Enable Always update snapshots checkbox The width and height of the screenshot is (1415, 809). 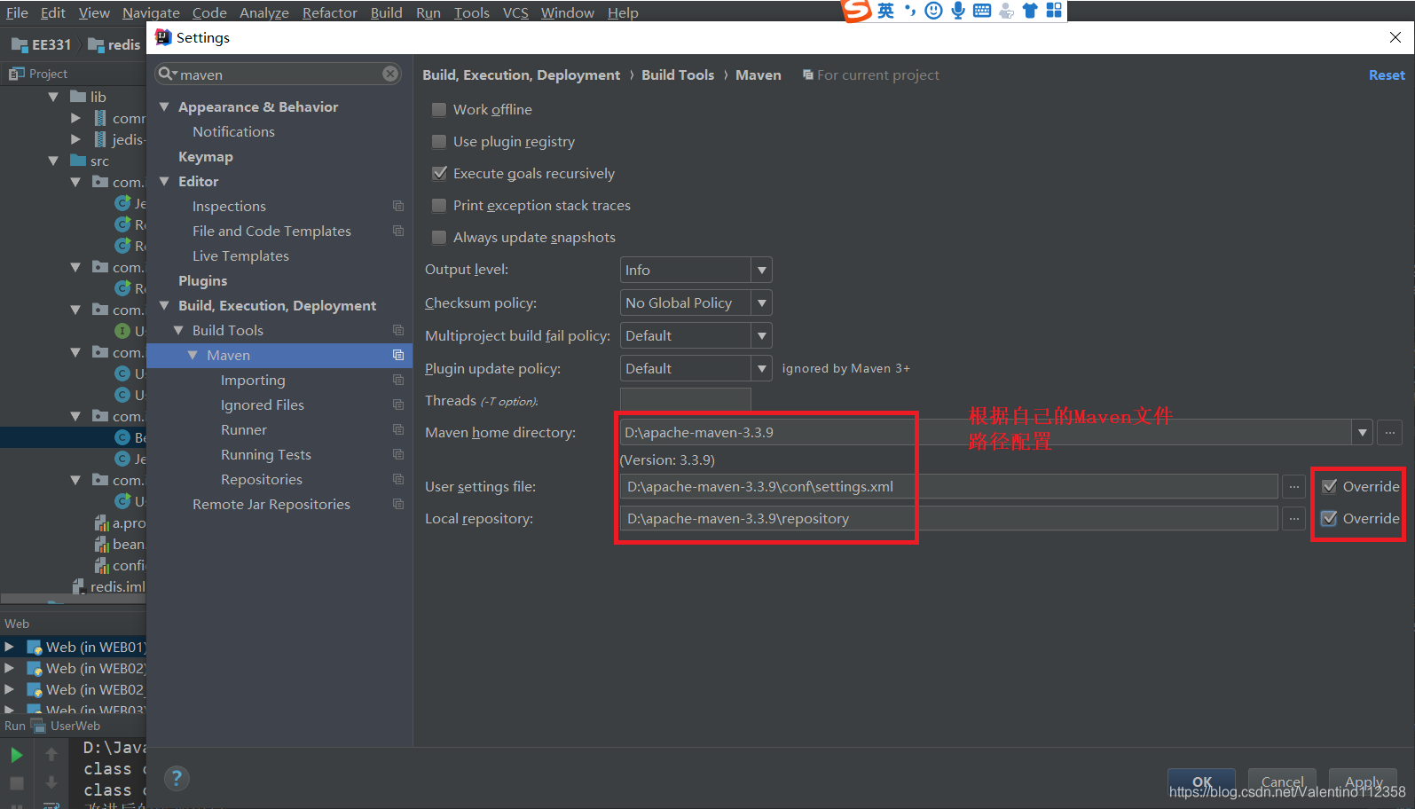coord(438,237)
